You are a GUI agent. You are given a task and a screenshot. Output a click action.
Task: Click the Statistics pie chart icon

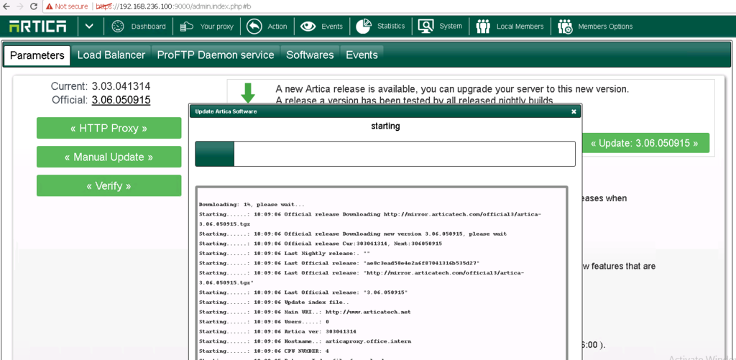[364, 27]
